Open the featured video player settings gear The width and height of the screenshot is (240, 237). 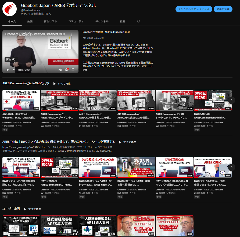point(67,70)
